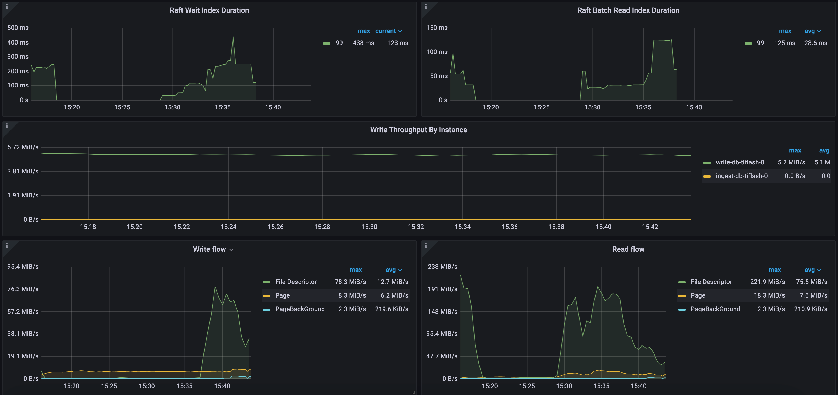Viewport: 838px width, 395px height.
Task: Click yellow Page color swatch in Read flow legend
Action: [x=681, y=296]
